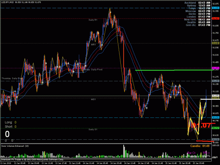The height and width of the screenshot is (165, 220).
Task: Click the 90.955 price axis value
Action: tap(216, 106)
